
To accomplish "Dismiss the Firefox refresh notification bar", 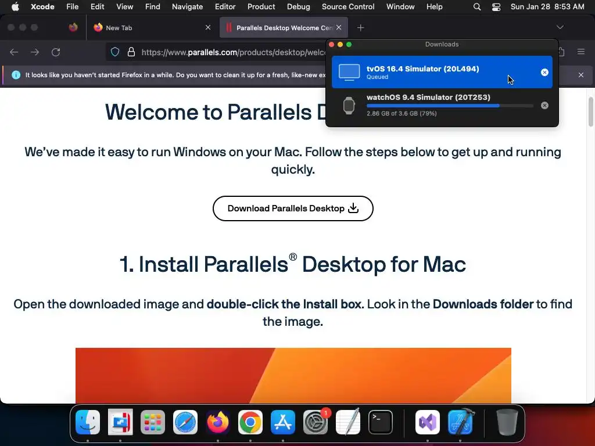I will point(581,75).
